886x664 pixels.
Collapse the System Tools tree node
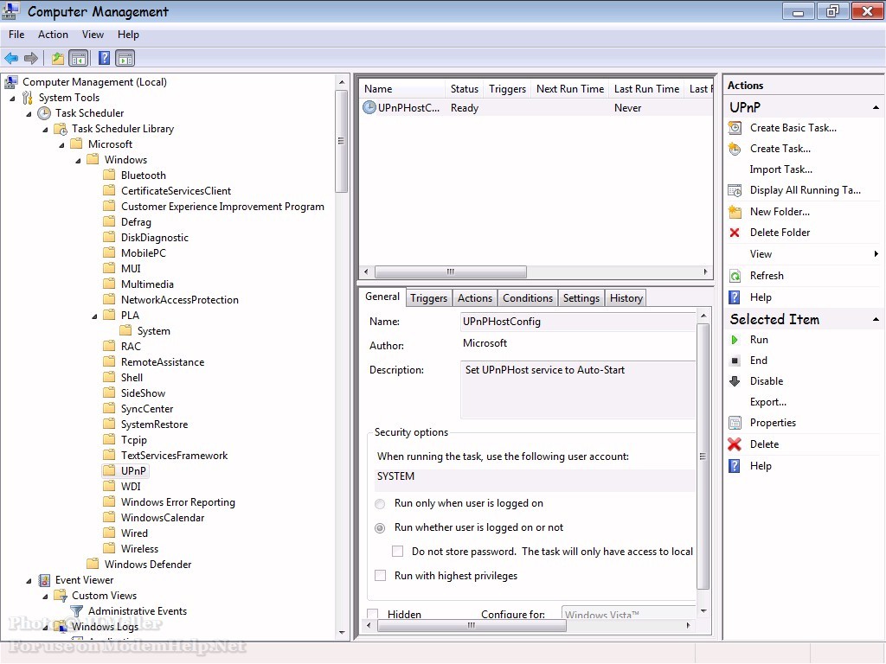click(12, 99)
